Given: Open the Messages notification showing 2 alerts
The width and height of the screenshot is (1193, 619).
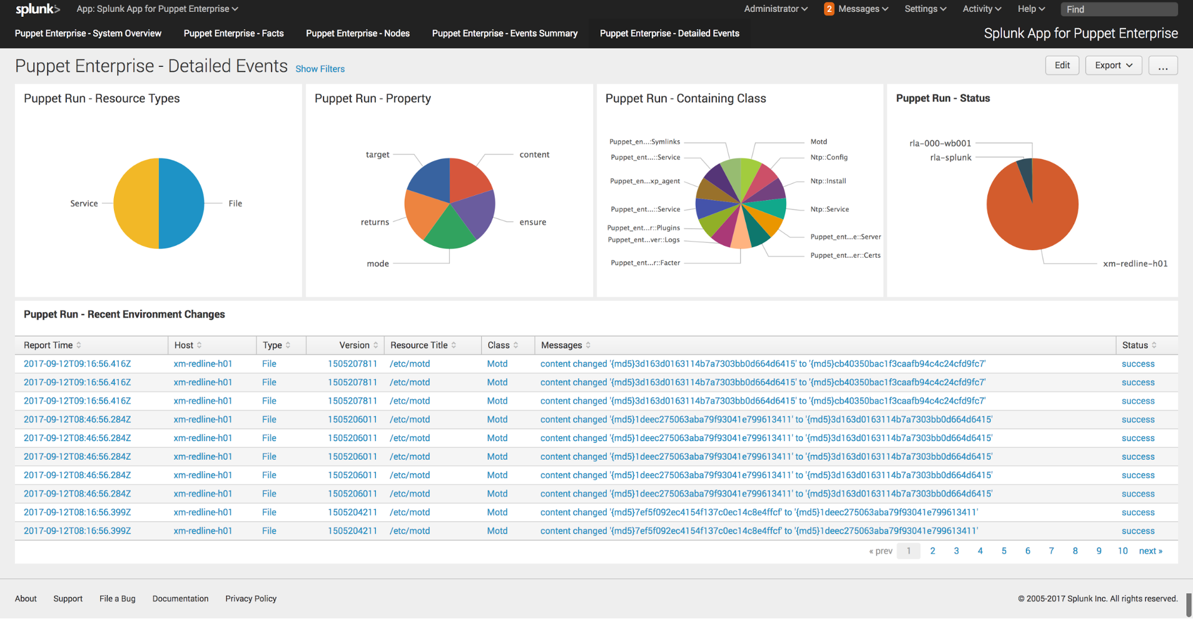Looking at the screenshot, I should 856,9.
